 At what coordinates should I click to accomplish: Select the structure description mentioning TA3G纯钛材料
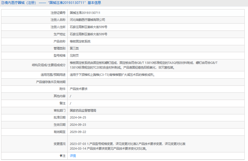(x=144, y=65)
